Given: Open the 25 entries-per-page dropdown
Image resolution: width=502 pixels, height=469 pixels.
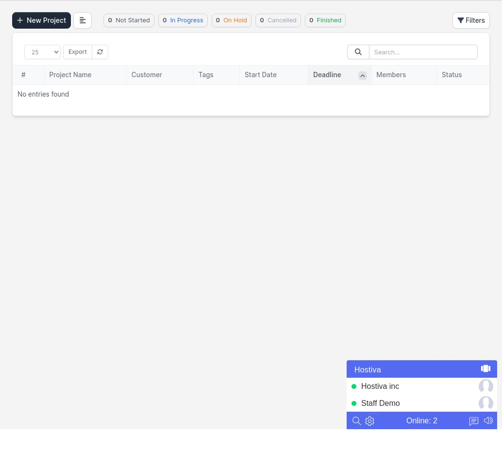Looking at the screenshot, I should [42, 52].
